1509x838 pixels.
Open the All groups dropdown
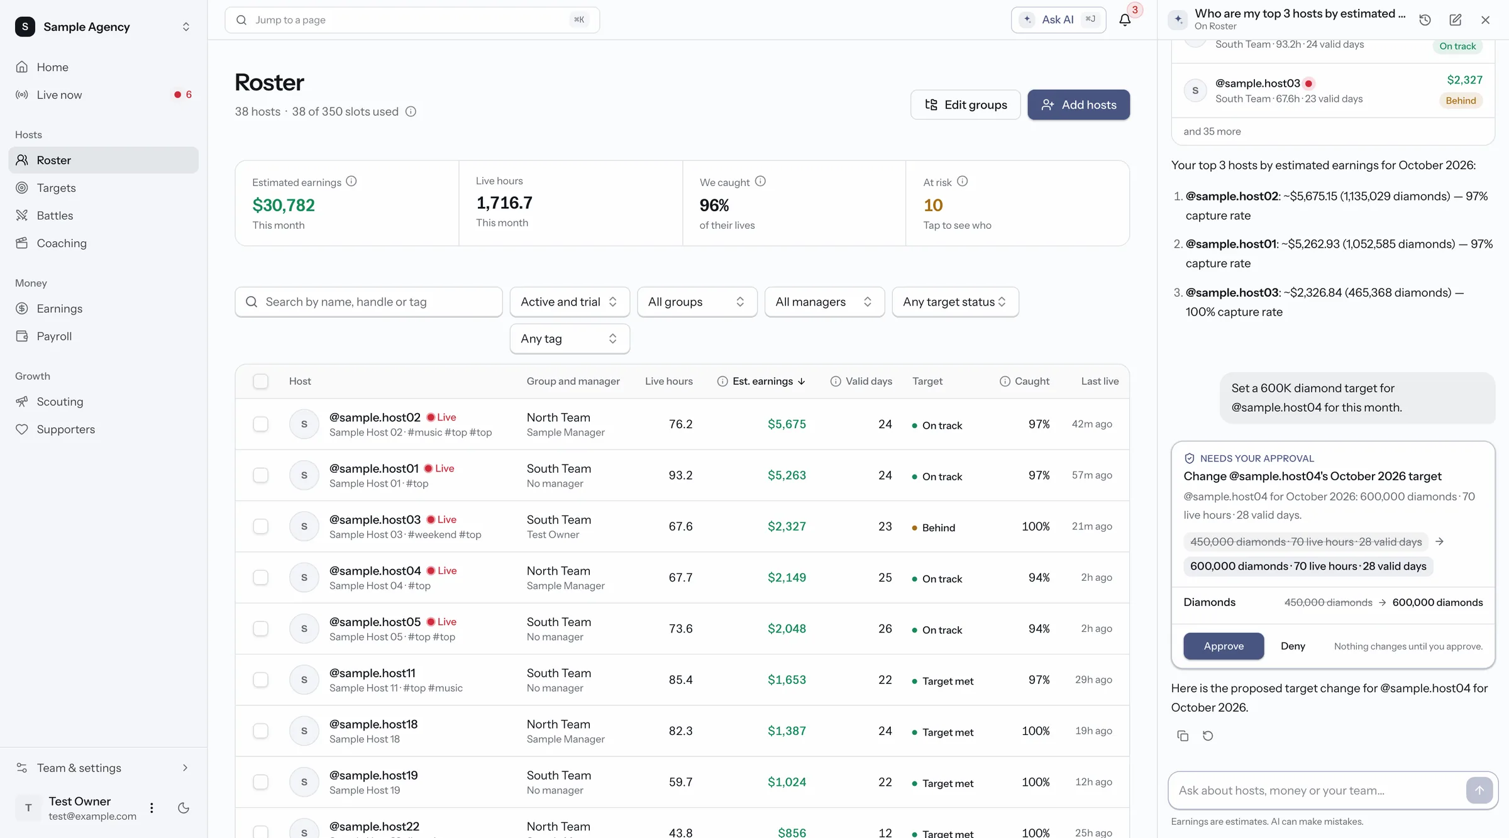coord(697,302)
